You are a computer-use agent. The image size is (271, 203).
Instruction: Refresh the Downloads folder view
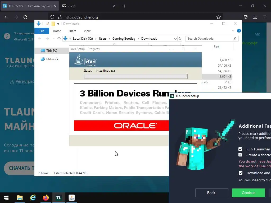(x=180, y=39)
